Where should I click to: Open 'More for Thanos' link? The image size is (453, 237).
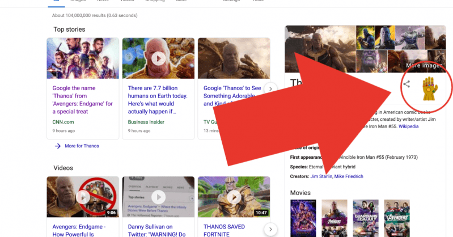click(x=82, y=146)
